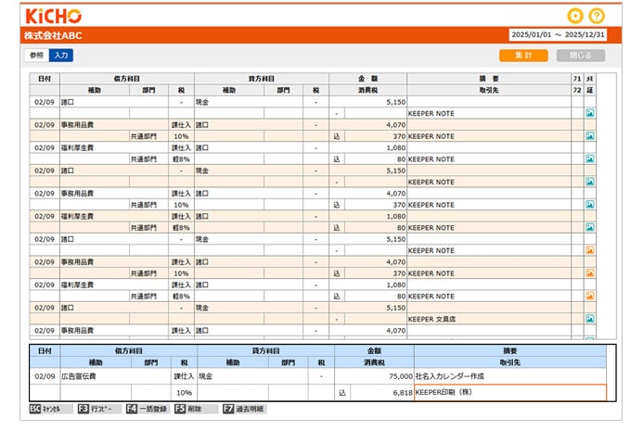
Task: Click the last orange receipt image icon
Action: [589, 297]
